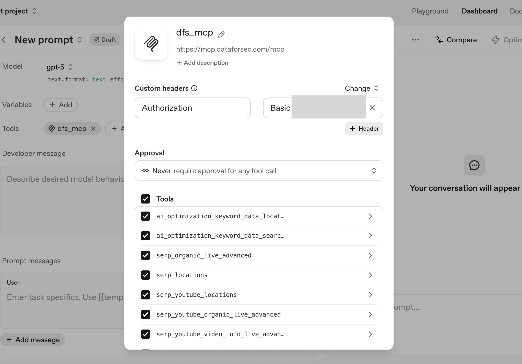522x364 pixels.
Task: Click Add message button
Action: [33, 340]
